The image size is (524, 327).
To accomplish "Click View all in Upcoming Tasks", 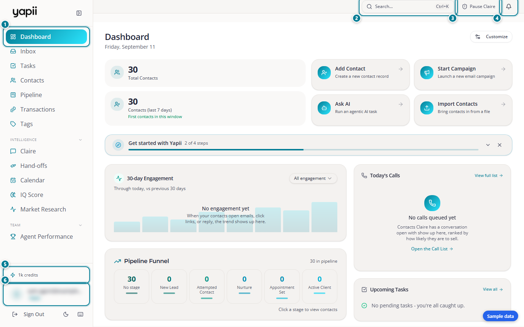I will pyautogui.click(x=493, y=290).
